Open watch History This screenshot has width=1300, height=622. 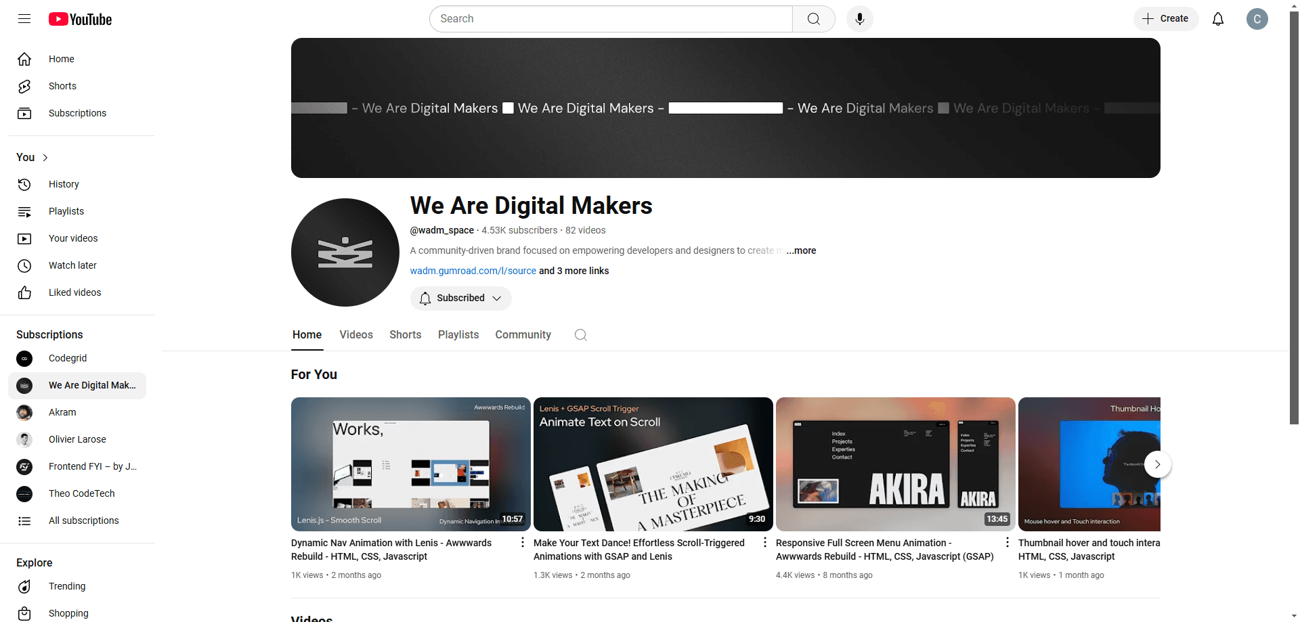pyautogui.click(x=77, y=184)
